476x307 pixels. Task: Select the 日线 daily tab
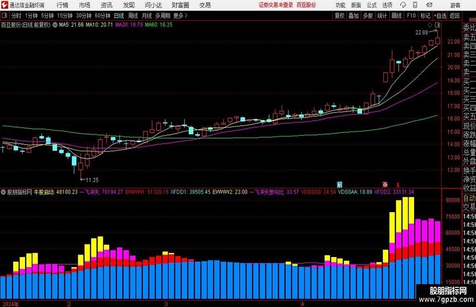(x=119, y=16)
